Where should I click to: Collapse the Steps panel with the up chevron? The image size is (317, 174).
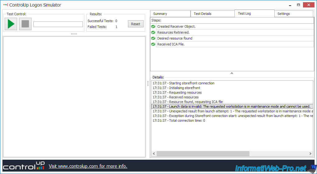232,73
